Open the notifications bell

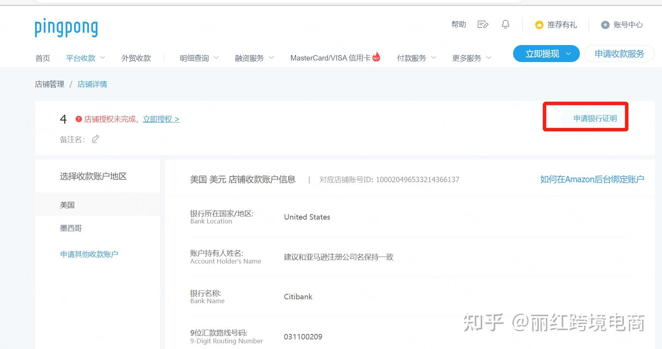[x=505, y=24]
